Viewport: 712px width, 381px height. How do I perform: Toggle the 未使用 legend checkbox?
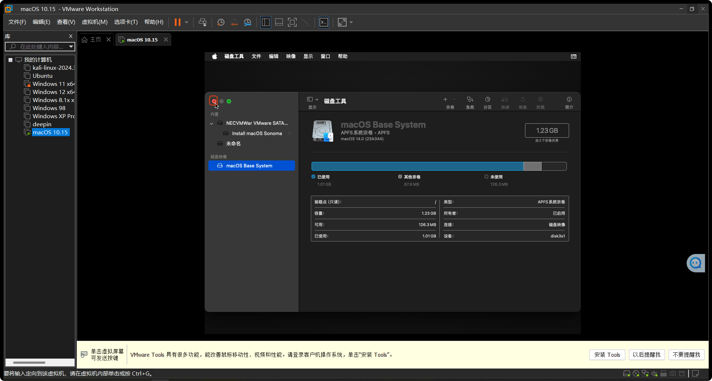(x=486, y=177)
